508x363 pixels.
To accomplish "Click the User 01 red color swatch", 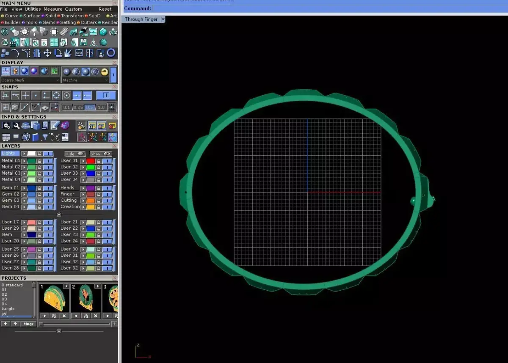I will click(91, 161).
